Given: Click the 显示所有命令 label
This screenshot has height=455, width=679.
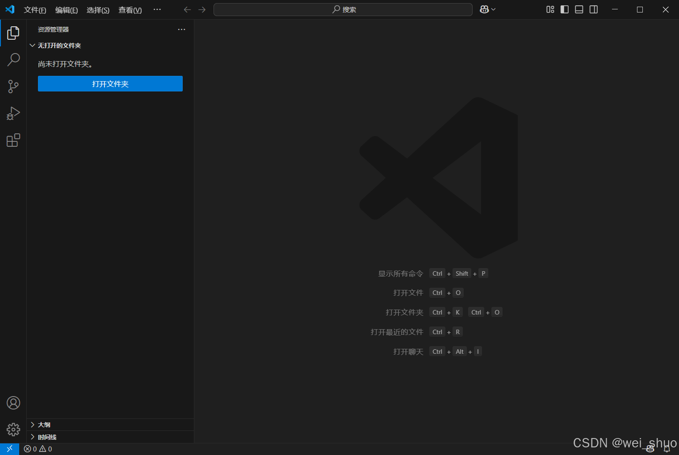Looking at the screenshot, I should (x=401, y=273).
